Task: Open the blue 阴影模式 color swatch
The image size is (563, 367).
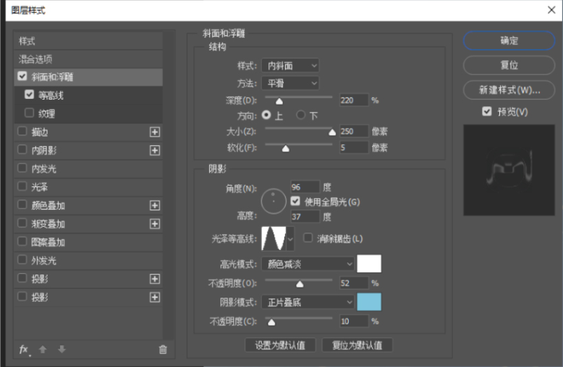Action: 369,302
